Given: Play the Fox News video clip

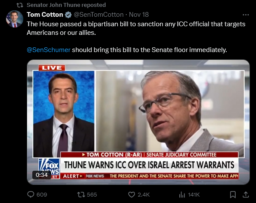Looking at the screenshot, I should click(138, 122).
